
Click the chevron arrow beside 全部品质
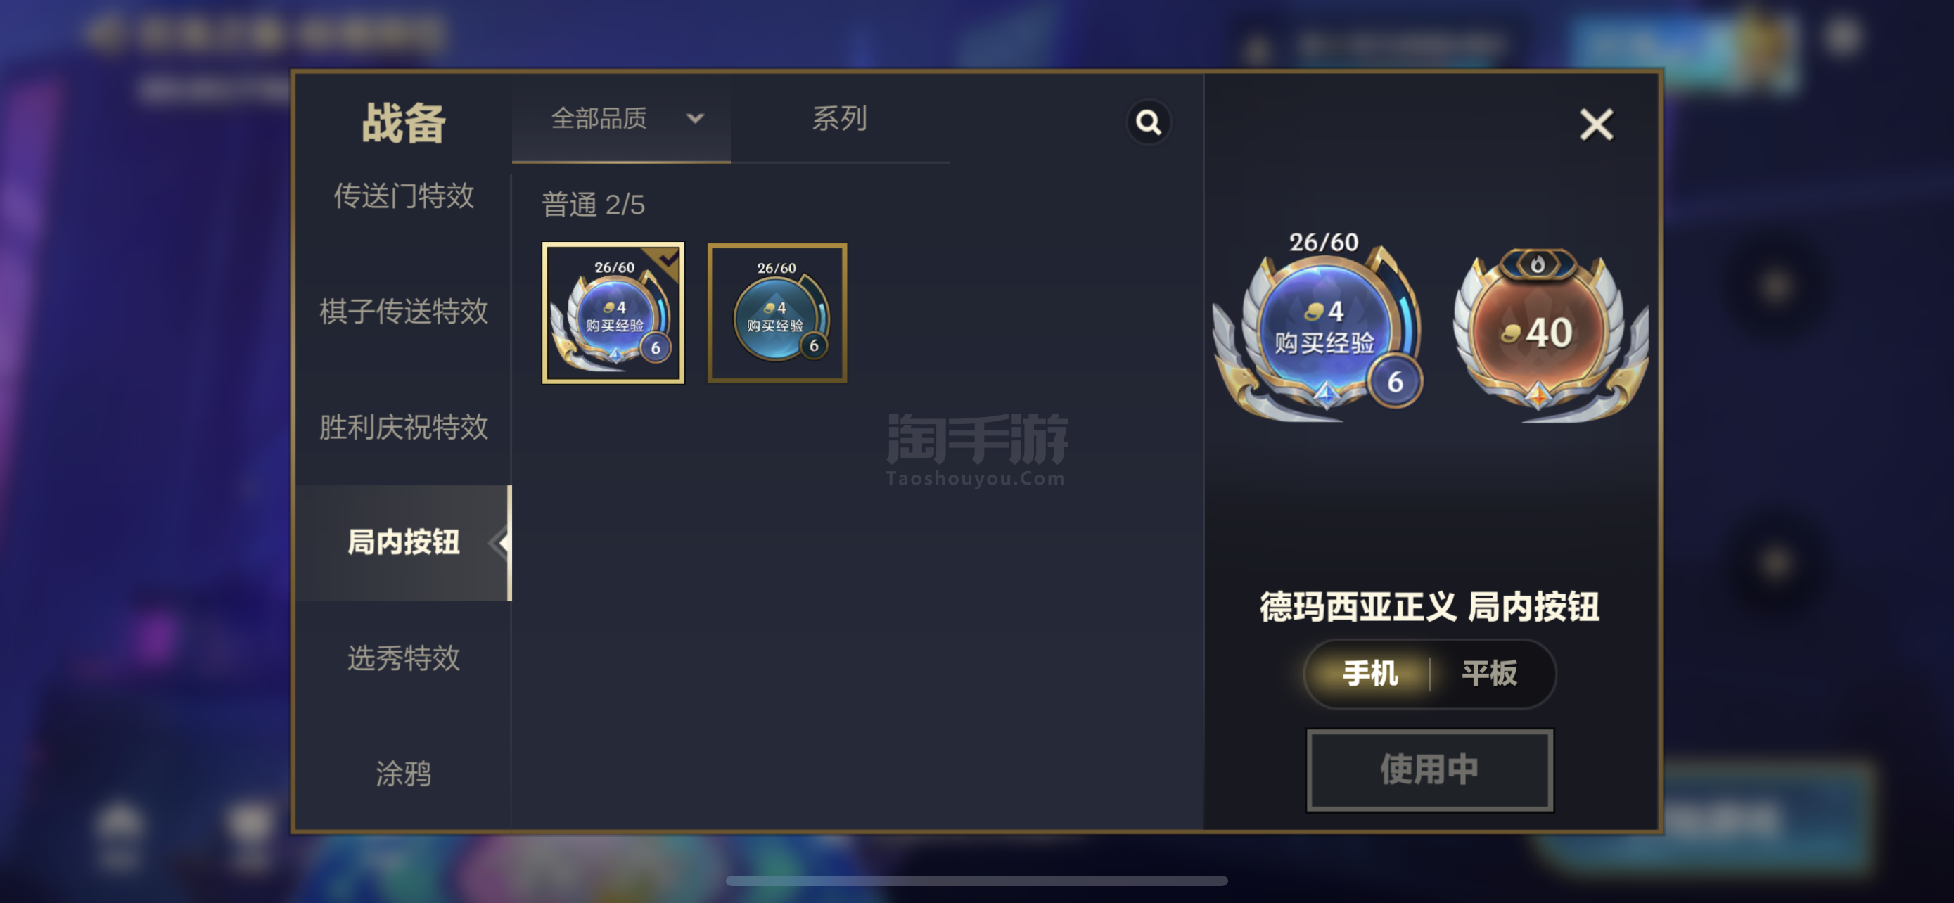[x=695, y=119]
